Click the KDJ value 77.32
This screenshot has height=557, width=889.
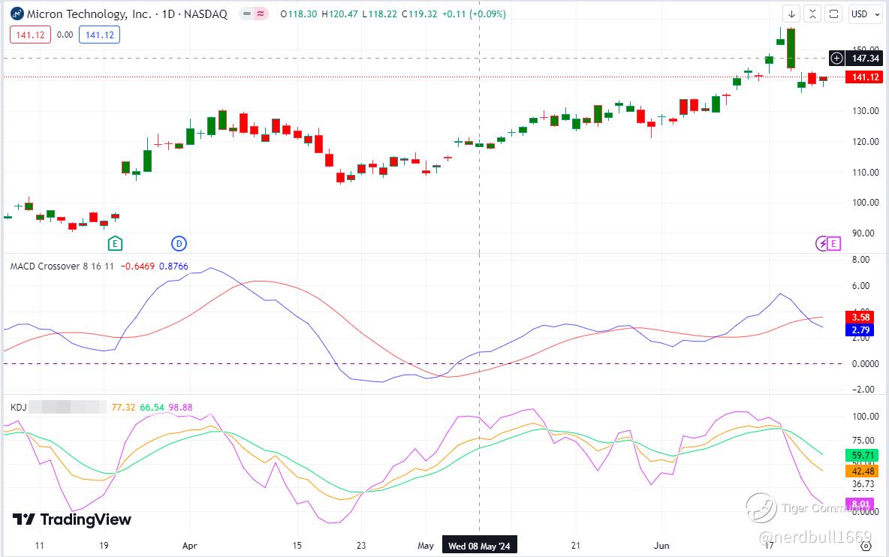coord(123,408)
